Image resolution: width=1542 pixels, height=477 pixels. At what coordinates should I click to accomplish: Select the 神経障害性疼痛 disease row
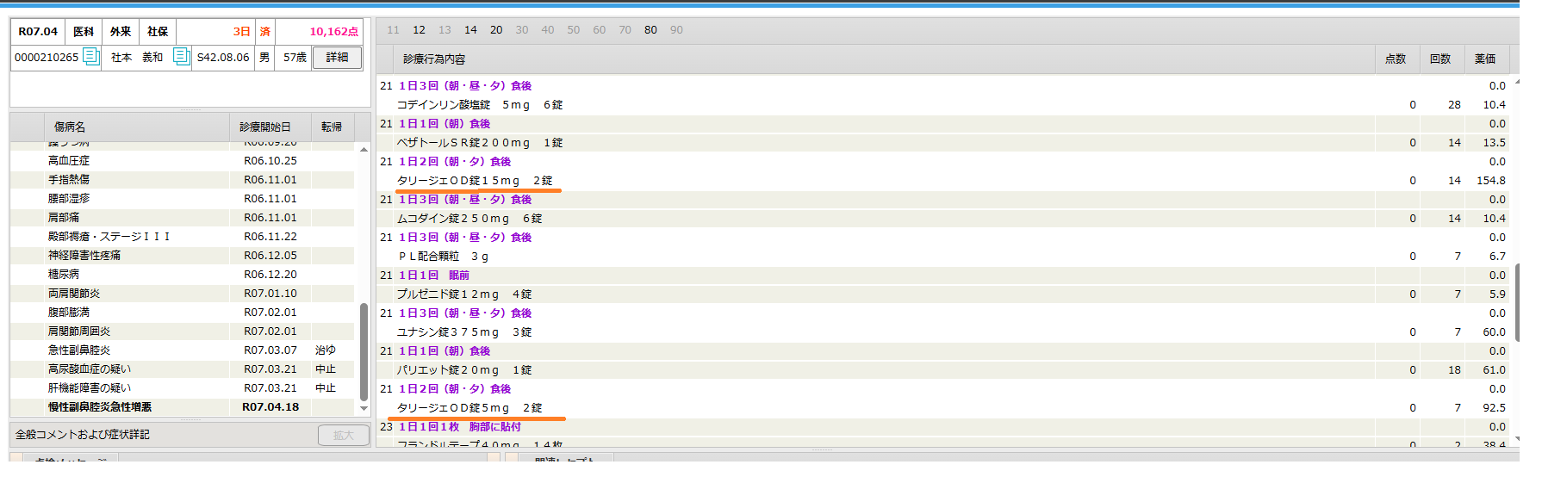pyautogui.click(x=182, y=256)
